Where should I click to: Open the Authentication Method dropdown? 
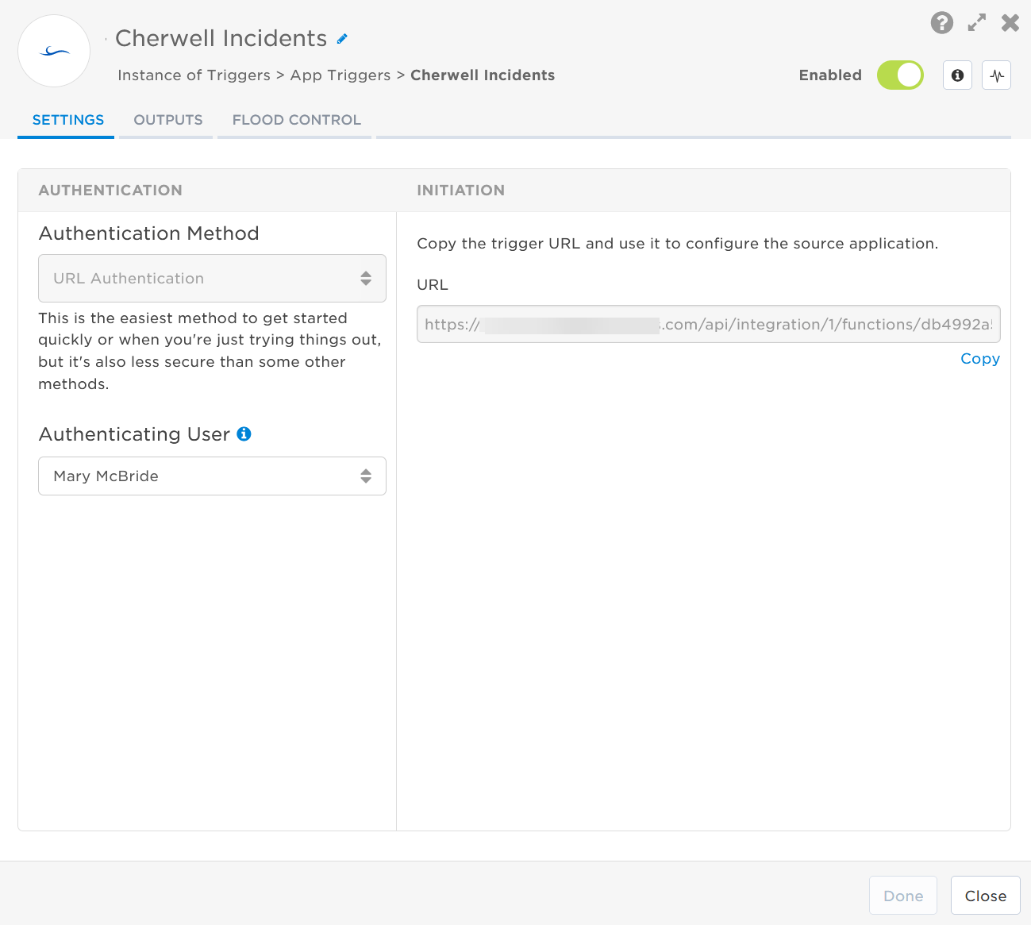(x=211, y=279)
